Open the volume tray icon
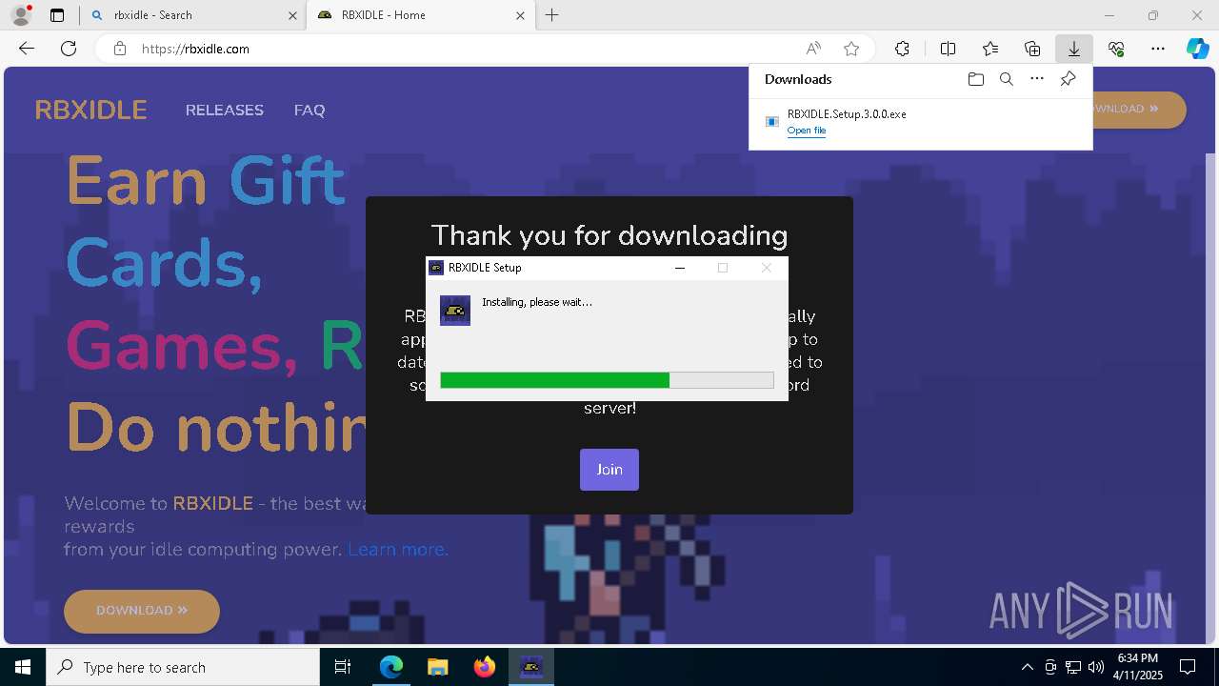The width and height of the screenshot is (1219, 686). point(1096,667)
